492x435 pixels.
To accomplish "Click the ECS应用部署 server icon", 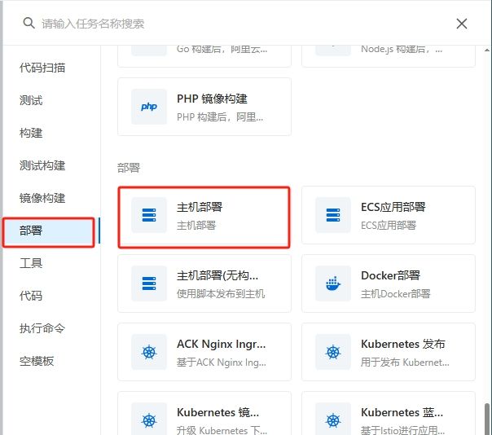I will pyautogui.click(x=333, y=215).
